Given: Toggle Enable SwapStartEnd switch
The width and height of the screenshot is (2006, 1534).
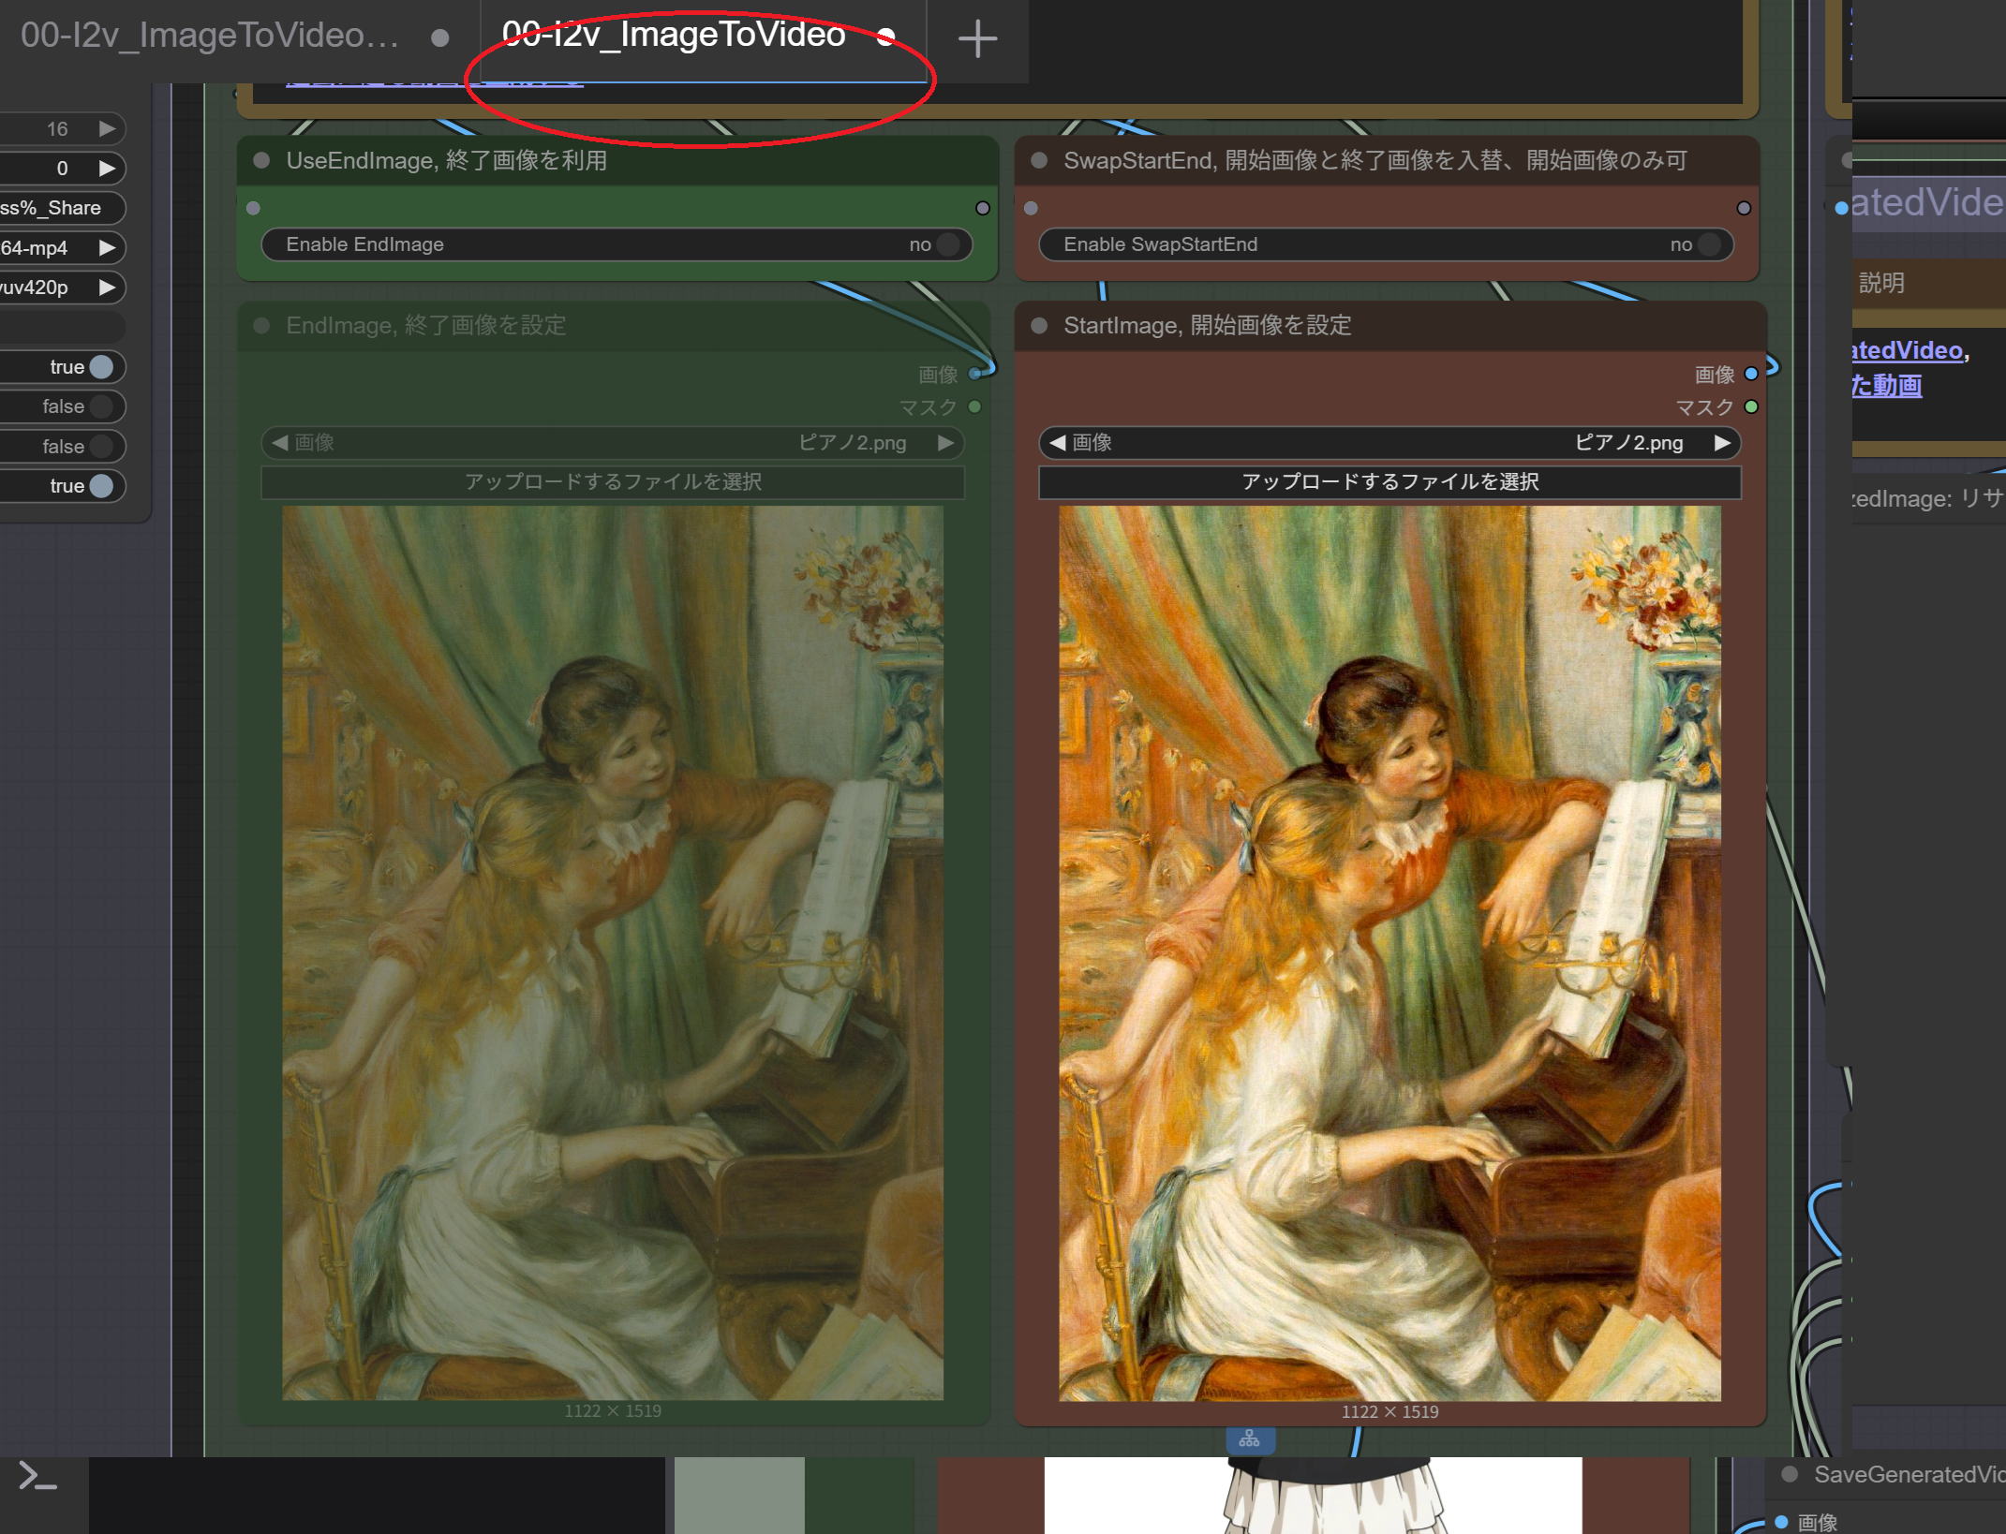Looking at the screenshot, I should (x=1709, y=244).
